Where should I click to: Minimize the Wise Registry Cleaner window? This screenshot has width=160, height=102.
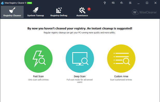tap(139, 3)
